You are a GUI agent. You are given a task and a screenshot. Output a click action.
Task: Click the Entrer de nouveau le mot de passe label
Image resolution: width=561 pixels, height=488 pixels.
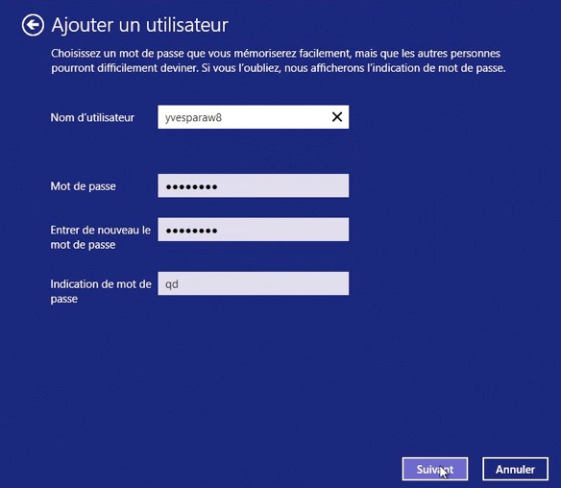coord(100,237)
